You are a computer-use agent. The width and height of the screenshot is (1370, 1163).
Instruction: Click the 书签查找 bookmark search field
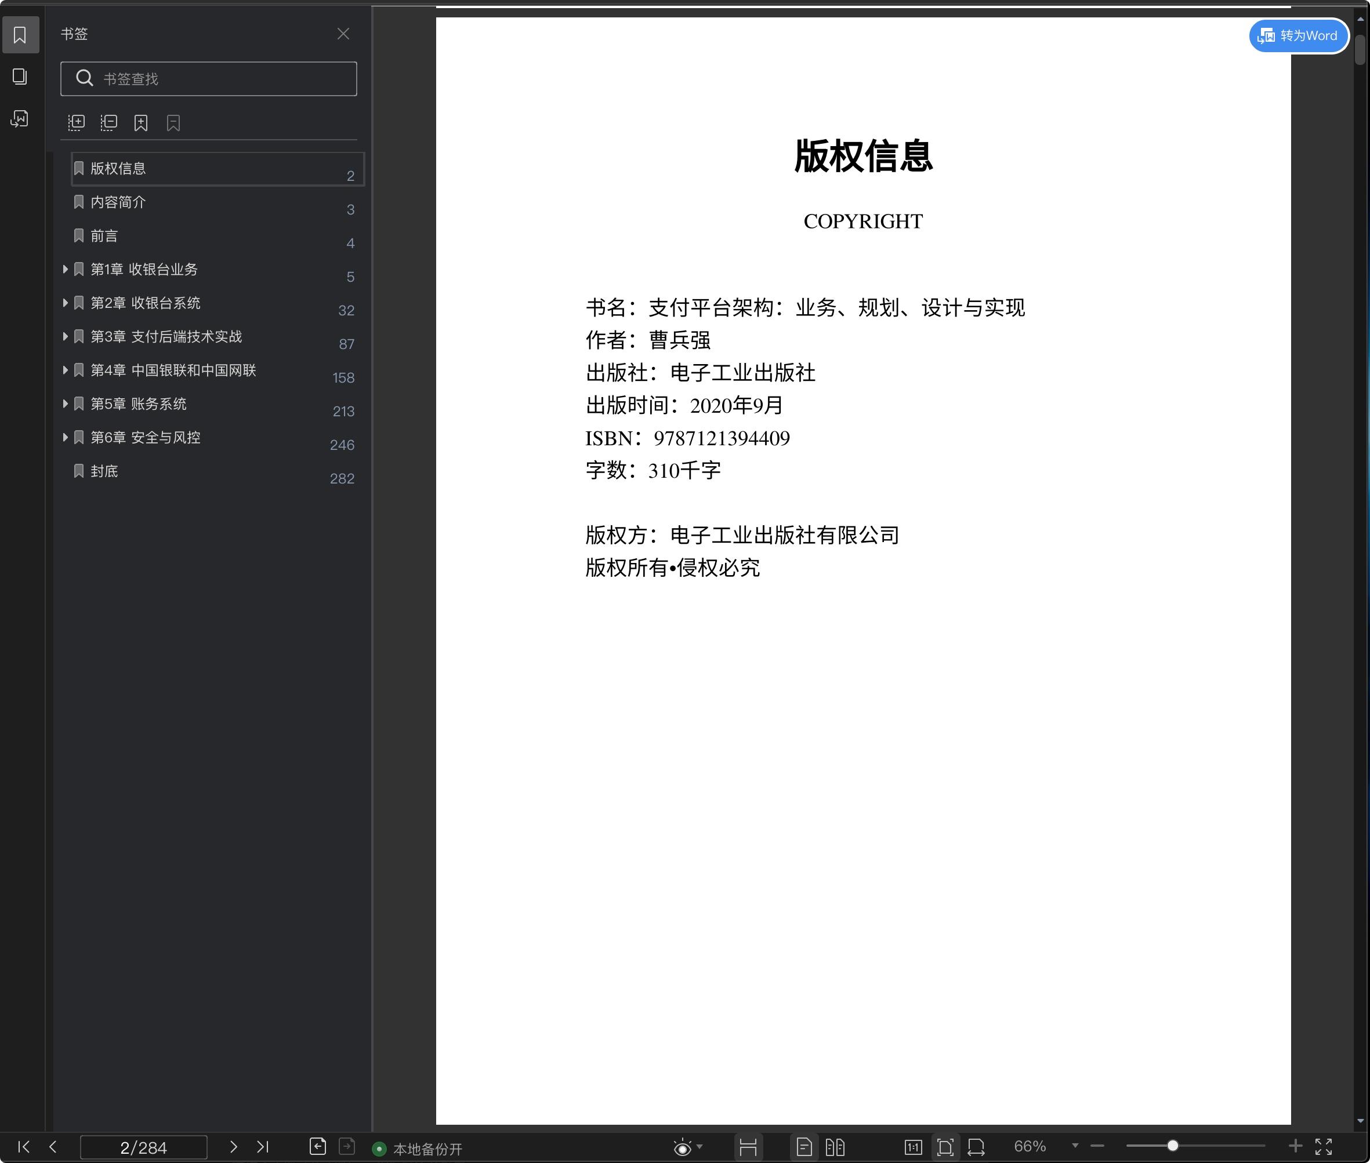[208, 78]
